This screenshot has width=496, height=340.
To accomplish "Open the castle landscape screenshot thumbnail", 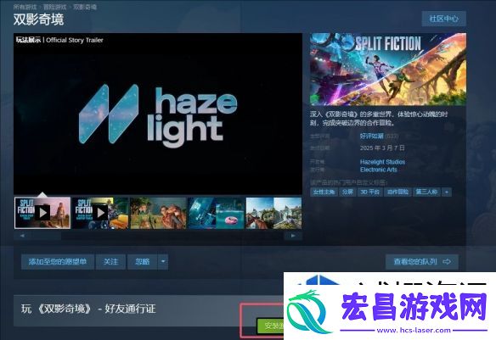I will coord(274,213).
